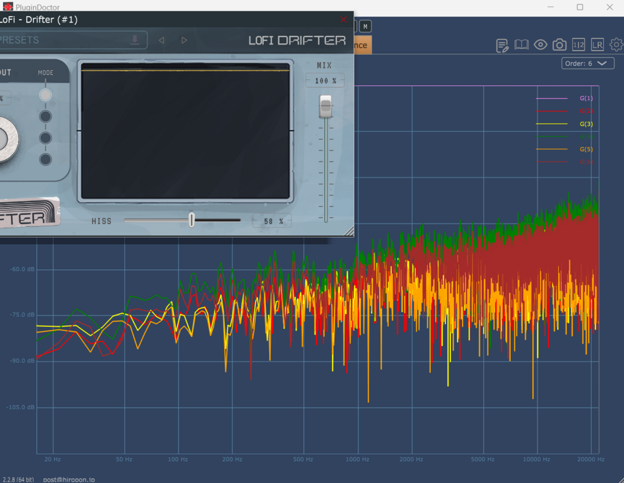Click the 100 Hz frequency label
The width and height of the screenshot is (624, 483).
pos(178,459)
